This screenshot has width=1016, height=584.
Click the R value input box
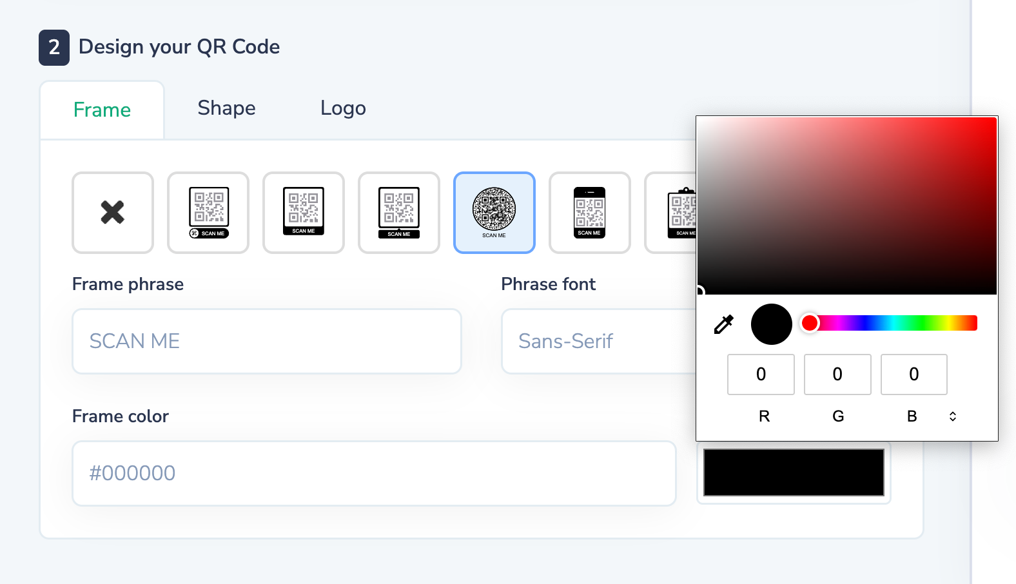click(761, 375)
